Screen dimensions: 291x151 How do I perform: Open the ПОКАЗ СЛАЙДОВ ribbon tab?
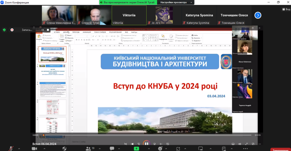point(100,32)
